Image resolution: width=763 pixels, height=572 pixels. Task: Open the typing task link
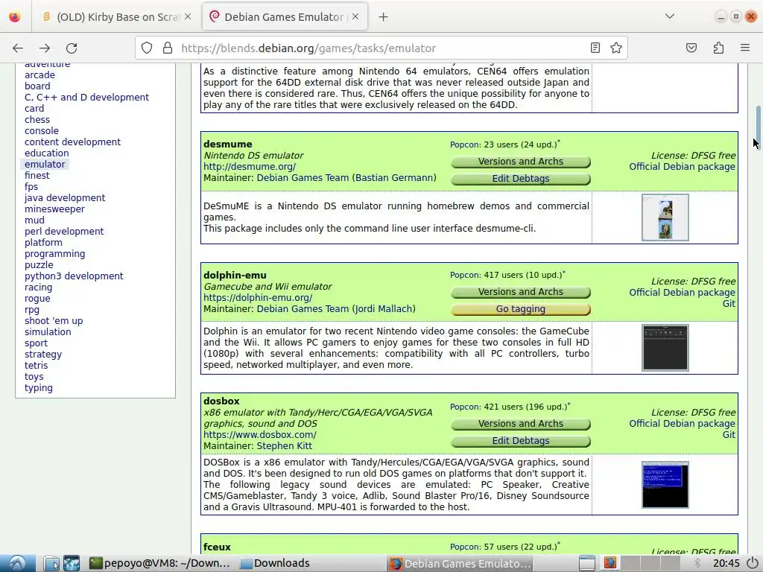39,388
